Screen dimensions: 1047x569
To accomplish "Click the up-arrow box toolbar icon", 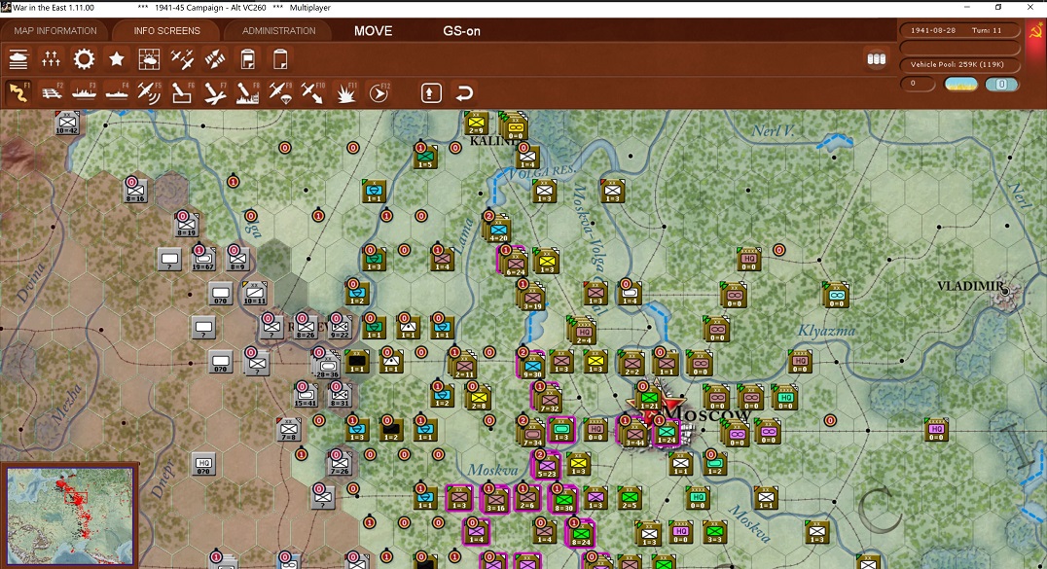I will coord(431,92).
